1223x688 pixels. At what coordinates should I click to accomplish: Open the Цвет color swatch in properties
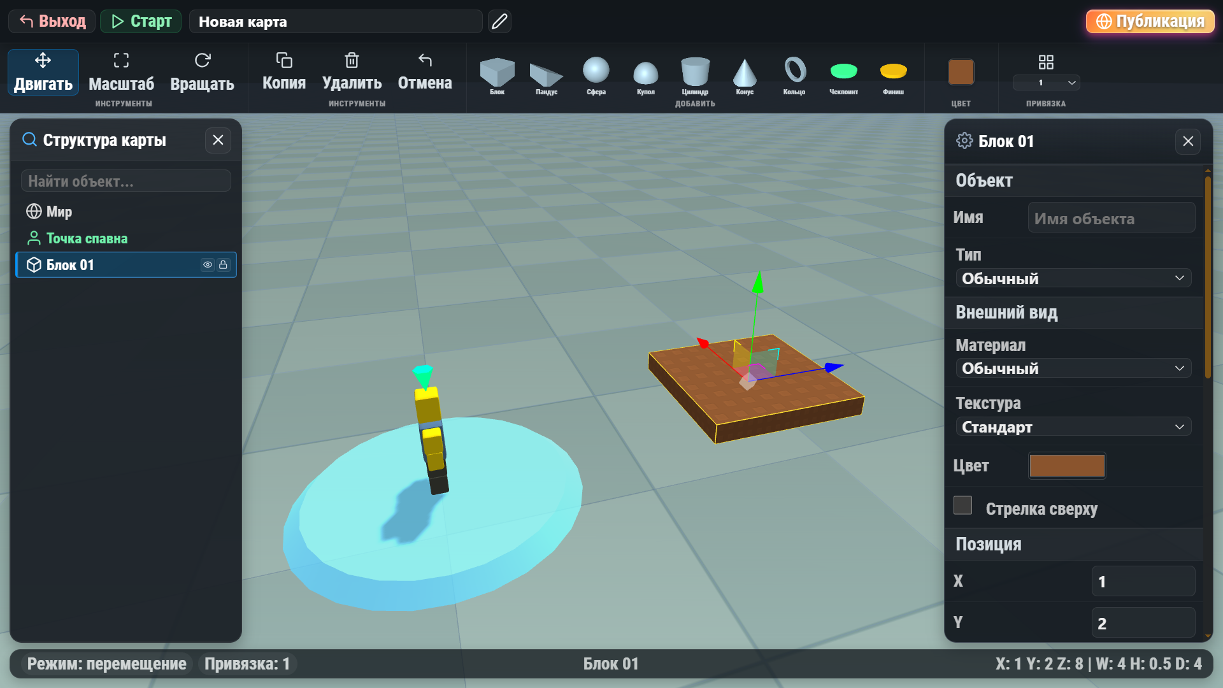(x=1067, y=466)
